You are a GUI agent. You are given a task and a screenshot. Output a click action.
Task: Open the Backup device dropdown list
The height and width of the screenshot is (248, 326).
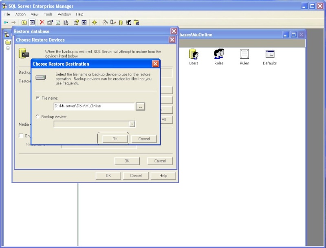[132, 124]
